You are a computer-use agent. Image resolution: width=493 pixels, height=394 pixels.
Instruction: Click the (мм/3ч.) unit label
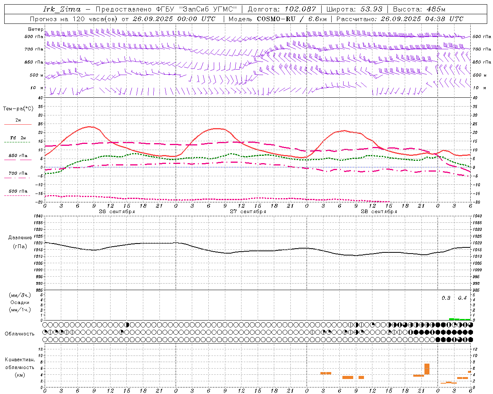pyautogui.click(x=20, y=295)
